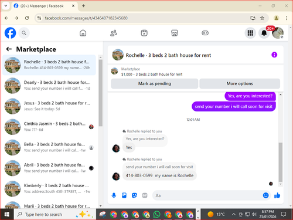Open Kimberly conversation in the list
Screen dimensions: 293x220
49,188
